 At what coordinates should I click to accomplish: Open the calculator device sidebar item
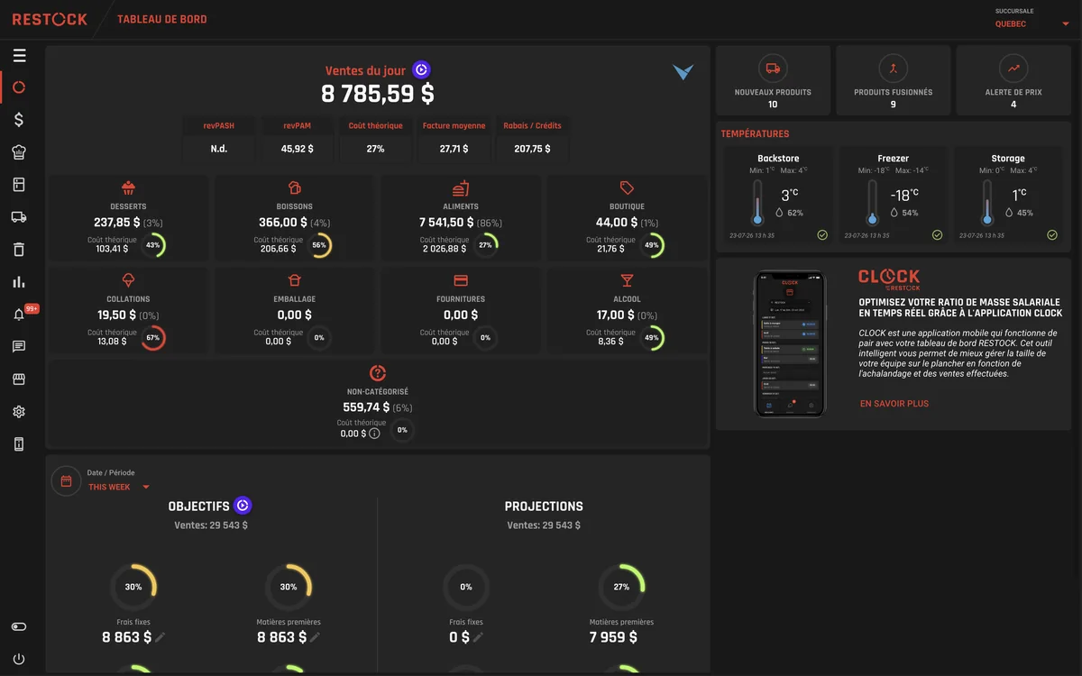tap(19, 444)
